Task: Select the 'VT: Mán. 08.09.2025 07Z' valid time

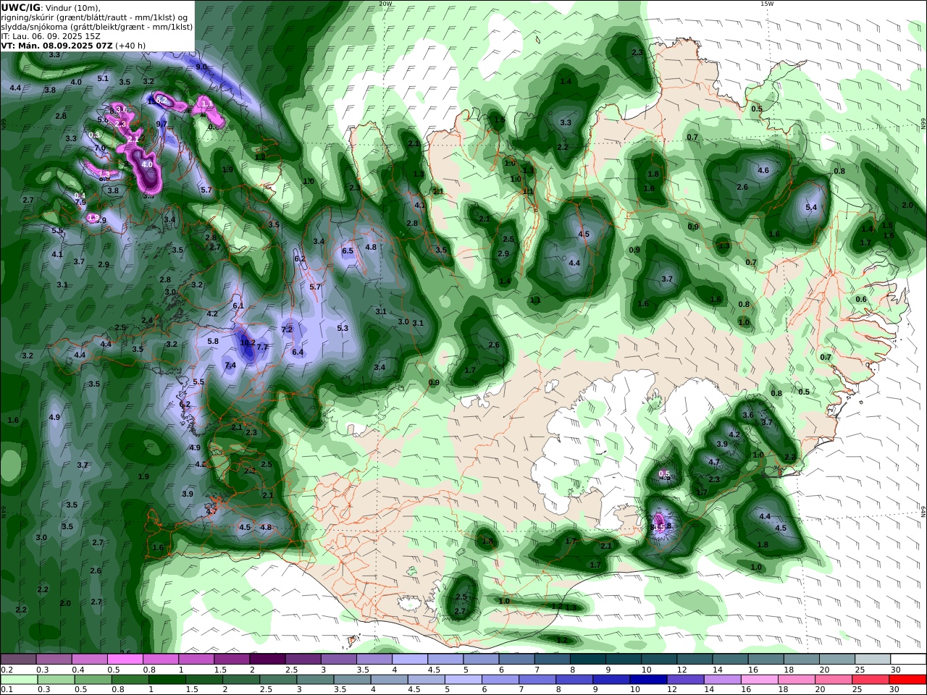Action: click(56, 46)
